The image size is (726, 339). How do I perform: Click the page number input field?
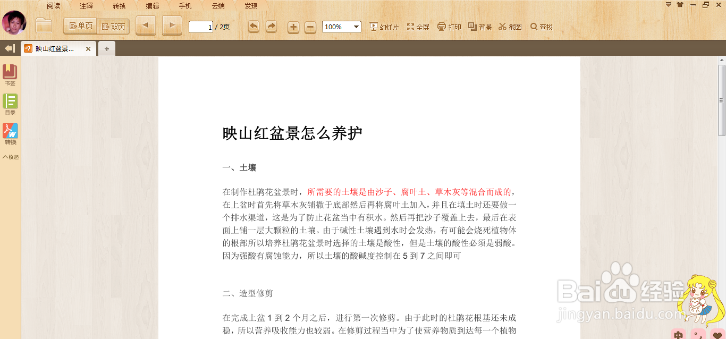(x=201, y=27)
